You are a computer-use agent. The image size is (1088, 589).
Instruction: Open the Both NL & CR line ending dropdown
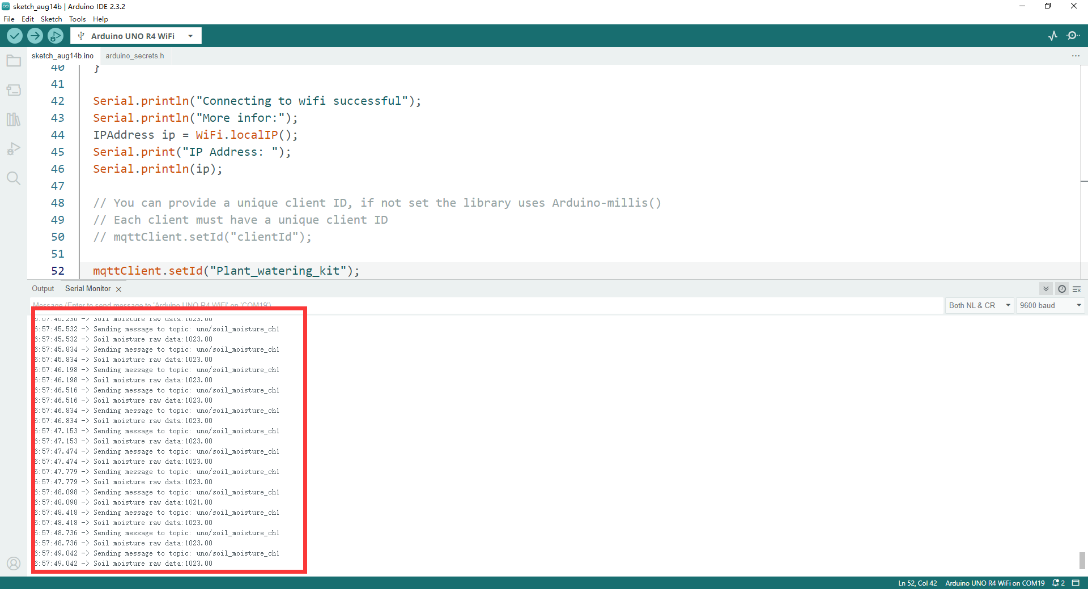(x=979, y=305)
